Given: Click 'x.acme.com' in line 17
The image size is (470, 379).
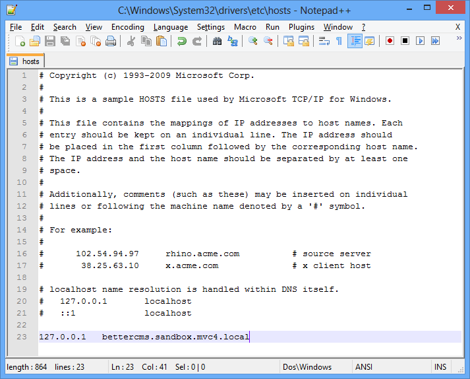Looking at the screenshot, I should click(x=192, y=266).
